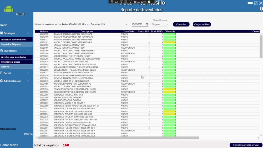263x148 pixels.
Task: Select row ABB PROCESADOR PM860K01
Action: coord(147,98)
